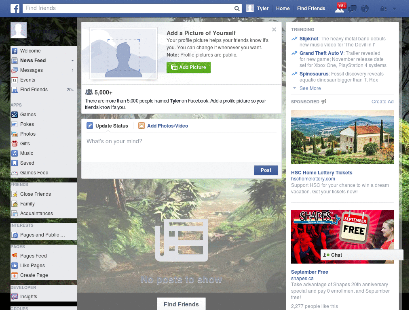The height and width of the screenshot is (310, 414).
Task: Click the HSC Home Lottery Tickets title
Action: click(321, 173)
